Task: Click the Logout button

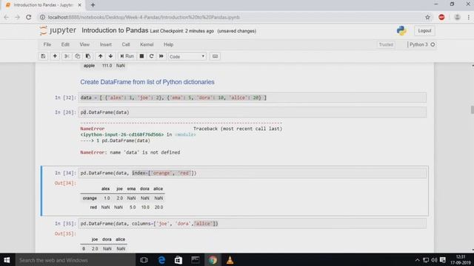Action: (x=424, y=31)
